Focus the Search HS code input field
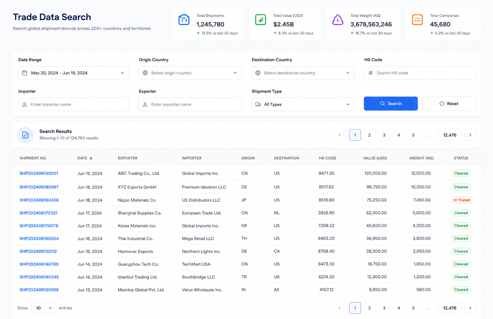 [420, 73]
